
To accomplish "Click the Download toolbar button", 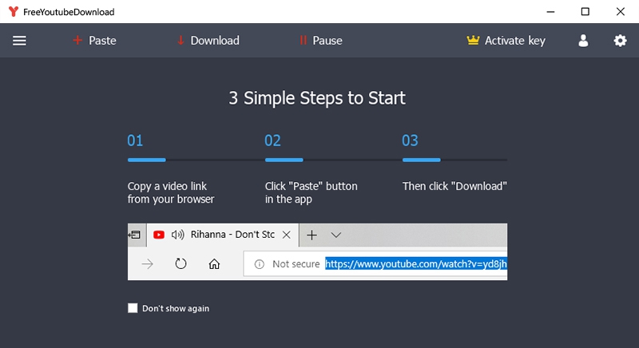I will tap(208, 41).
